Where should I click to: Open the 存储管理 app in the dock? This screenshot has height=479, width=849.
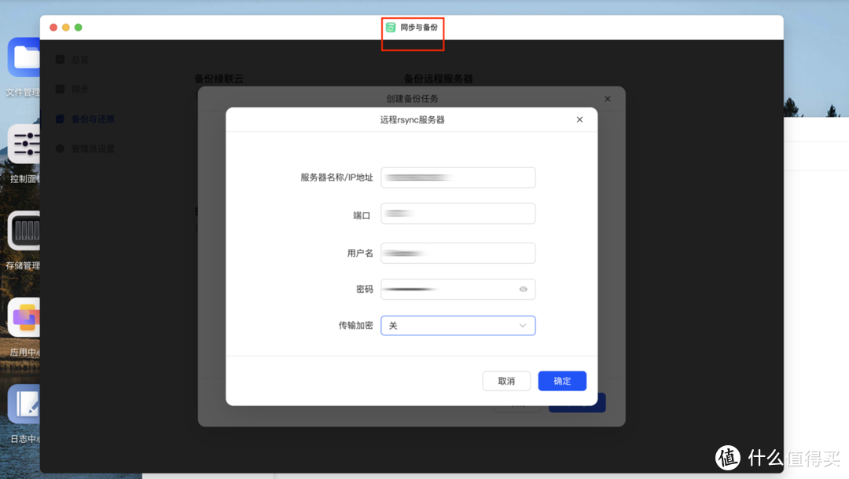(24, 232)
